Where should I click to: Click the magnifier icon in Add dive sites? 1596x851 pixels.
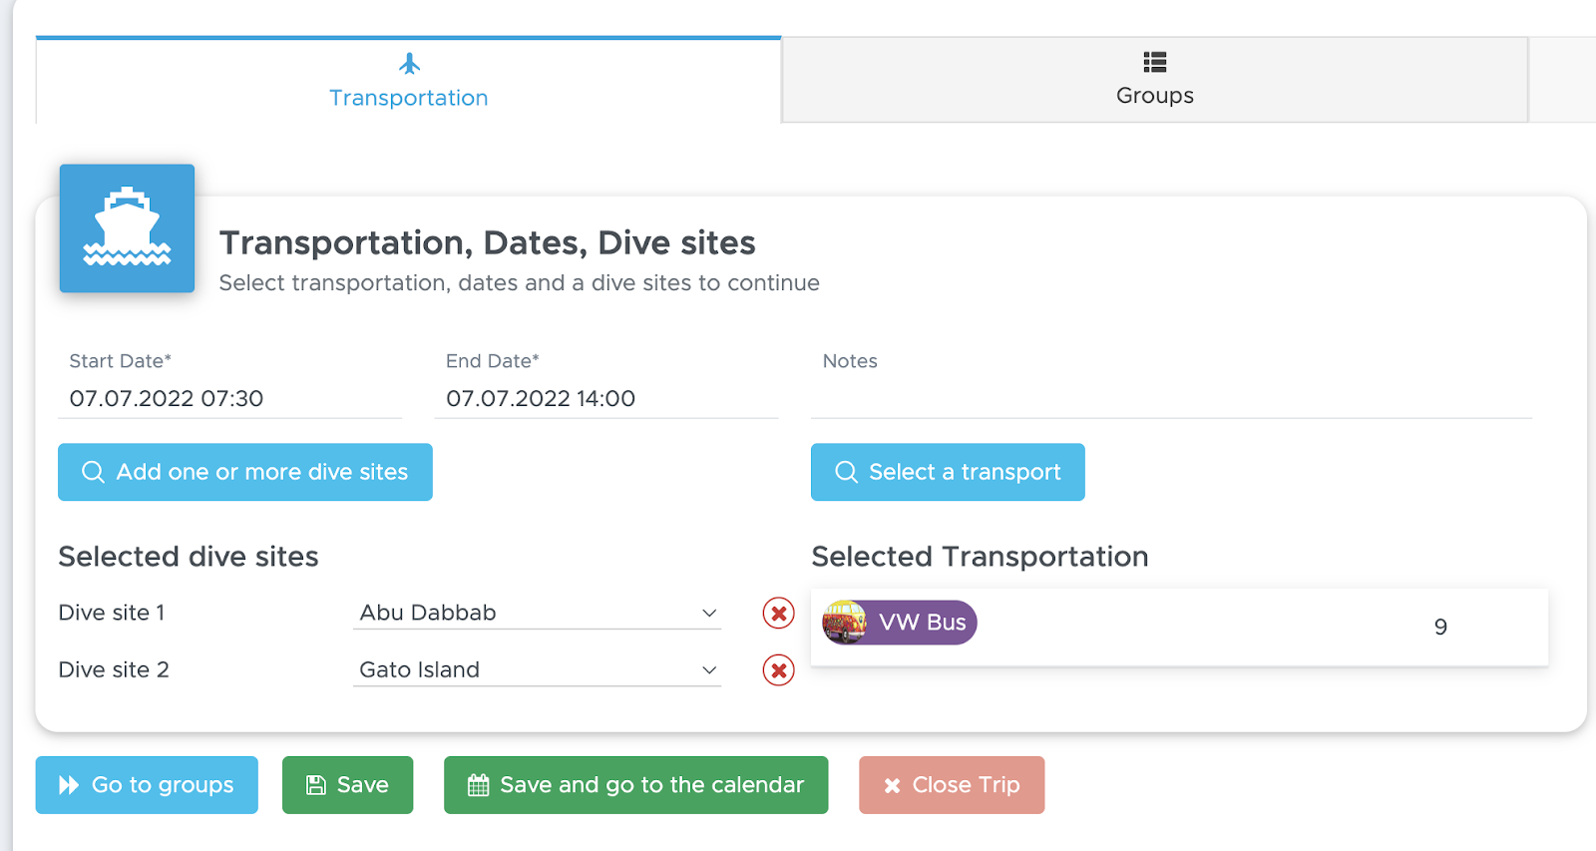[93, 472]
